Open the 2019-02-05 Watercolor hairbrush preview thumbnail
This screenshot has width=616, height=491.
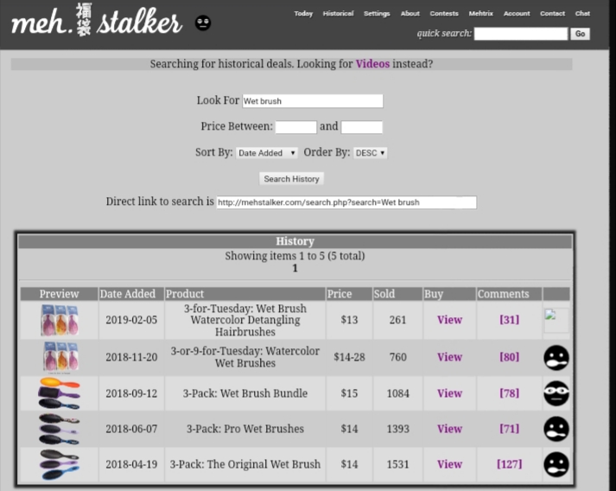[60, 320]
